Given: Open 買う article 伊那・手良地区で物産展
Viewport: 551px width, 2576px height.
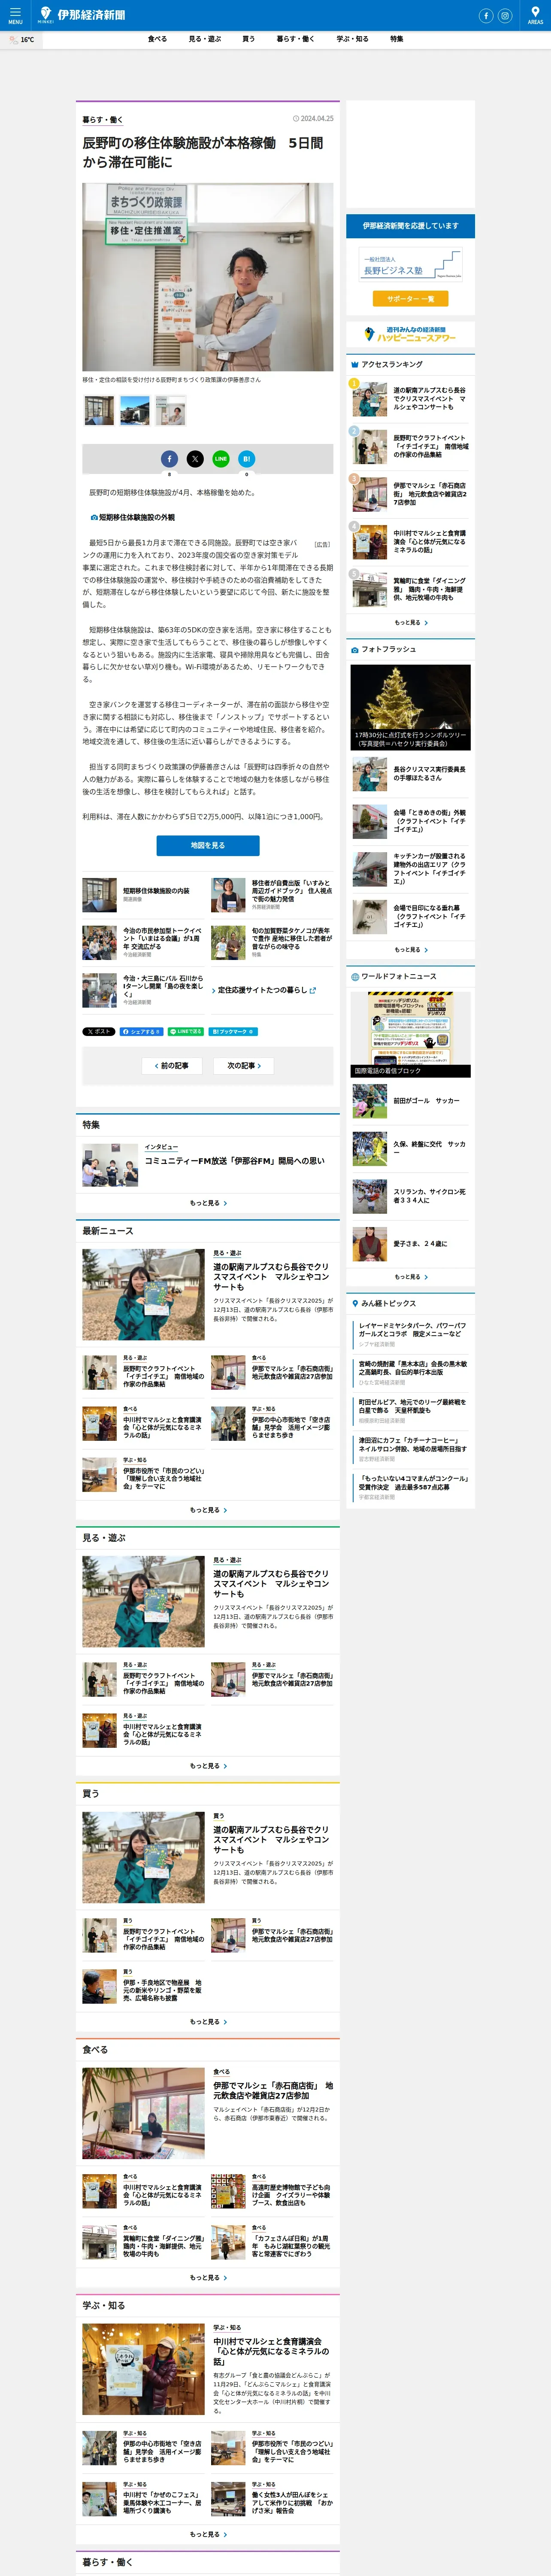Looking at the screenshot, I should (x=143, y=1986).
